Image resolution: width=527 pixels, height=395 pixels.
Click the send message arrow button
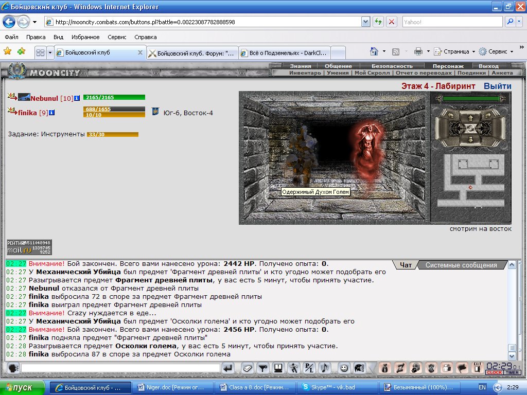(228, 368)
